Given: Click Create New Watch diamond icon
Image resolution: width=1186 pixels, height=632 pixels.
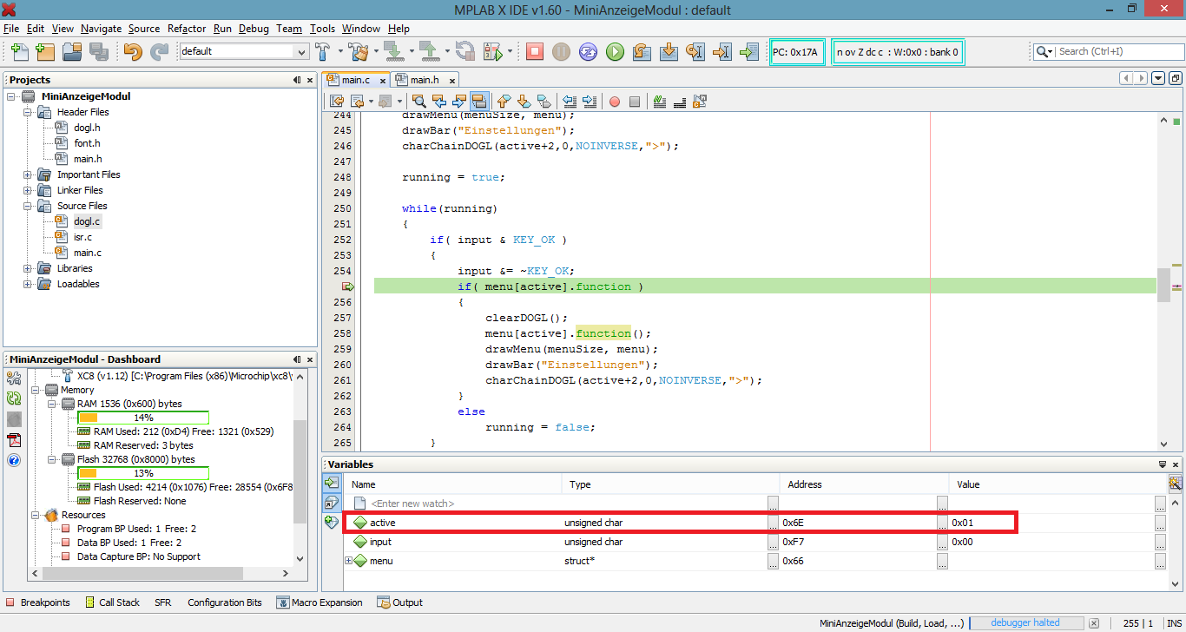Looking at the screenshot, I should pos(331,522).
